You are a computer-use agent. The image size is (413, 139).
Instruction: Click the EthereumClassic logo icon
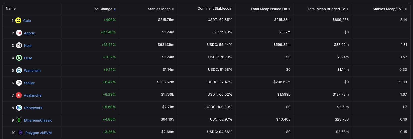click(x=19, y=120)
